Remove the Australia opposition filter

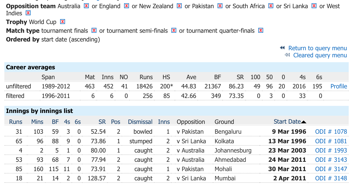[x=86, y=6]
